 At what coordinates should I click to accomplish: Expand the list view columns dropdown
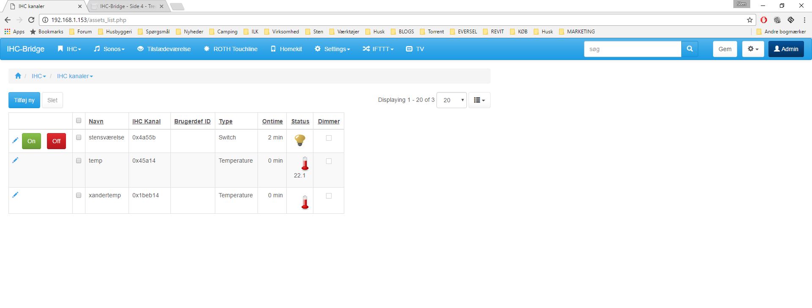(479, 100)
